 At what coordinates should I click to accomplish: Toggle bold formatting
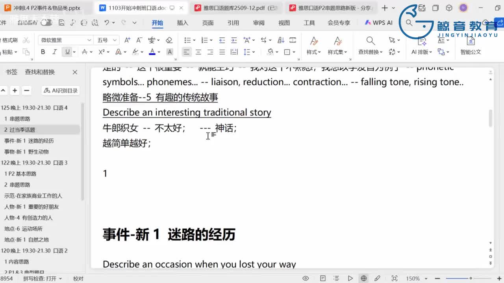click(x=43, y=52)
